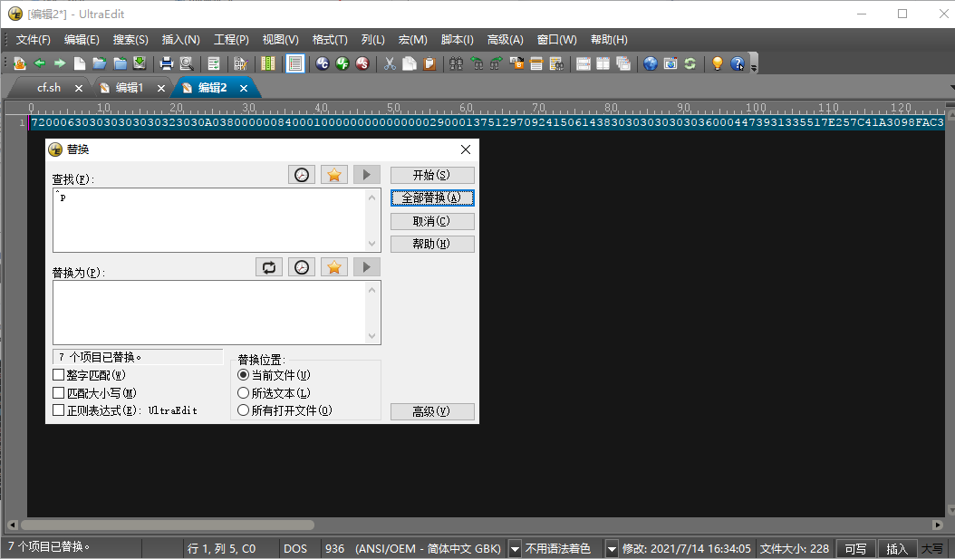The image size is (955, 559).
Task: Click the 全部替换(A) button
Action: pyautogui.click(x=432, y=198)
